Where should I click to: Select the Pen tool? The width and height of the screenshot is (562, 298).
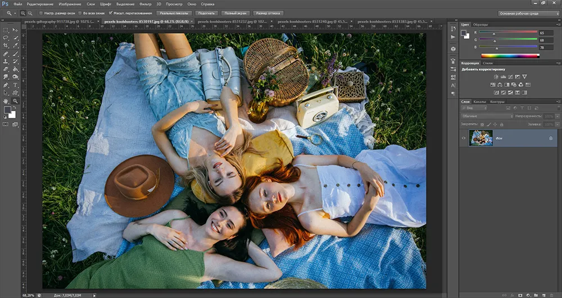[x=6, y=85]
